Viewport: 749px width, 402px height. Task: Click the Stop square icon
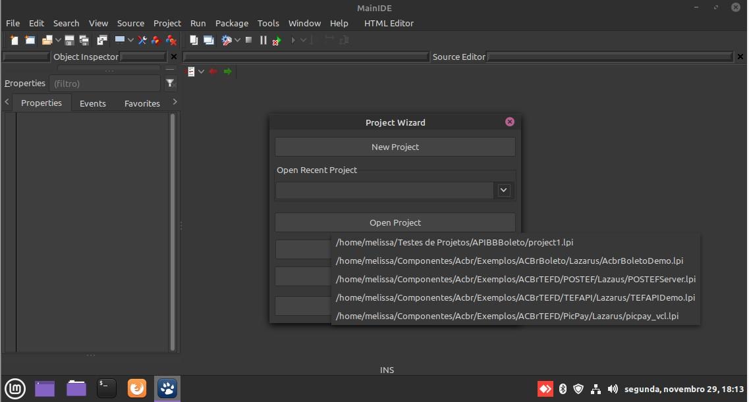point(249,40)
